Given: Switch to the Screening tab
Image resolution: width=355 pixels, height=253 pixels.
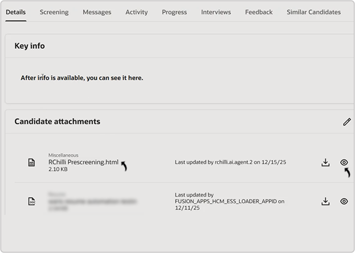Looking at the screenshot, I should (x=54, y=12).
